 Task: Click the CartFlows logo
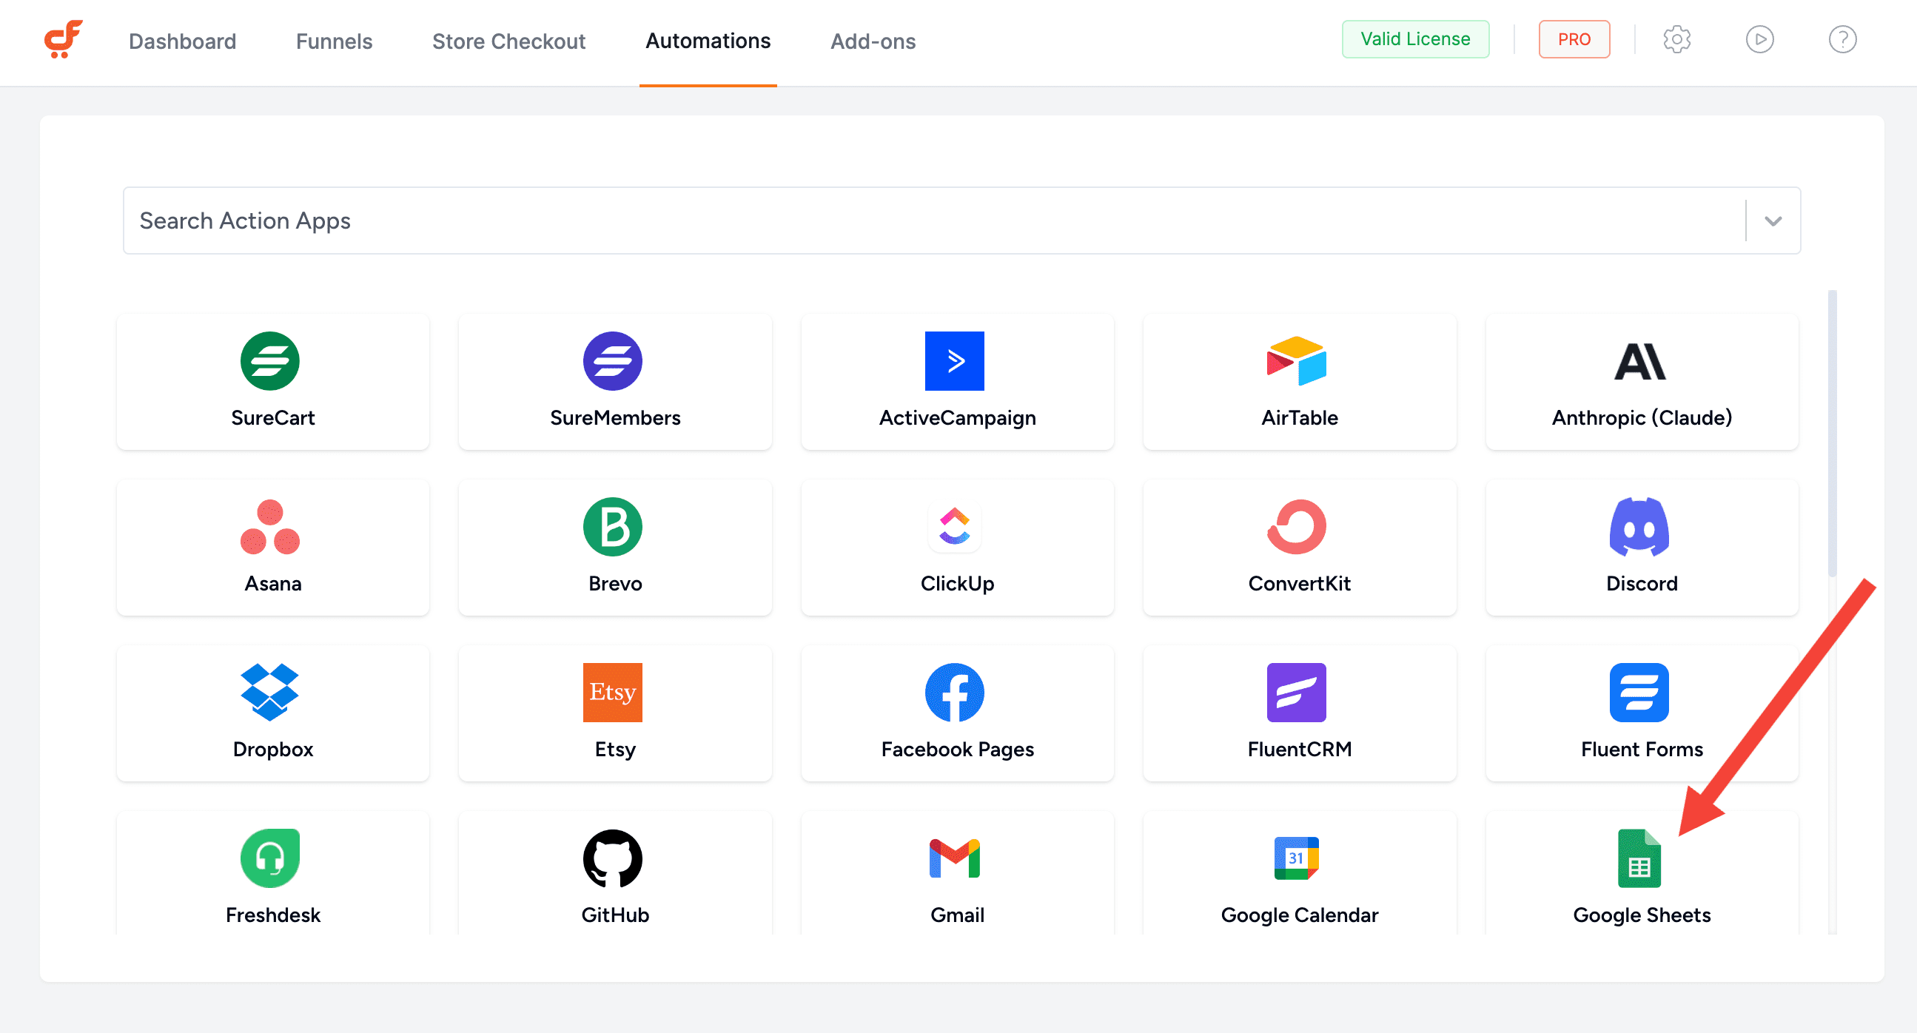point(62,39)
